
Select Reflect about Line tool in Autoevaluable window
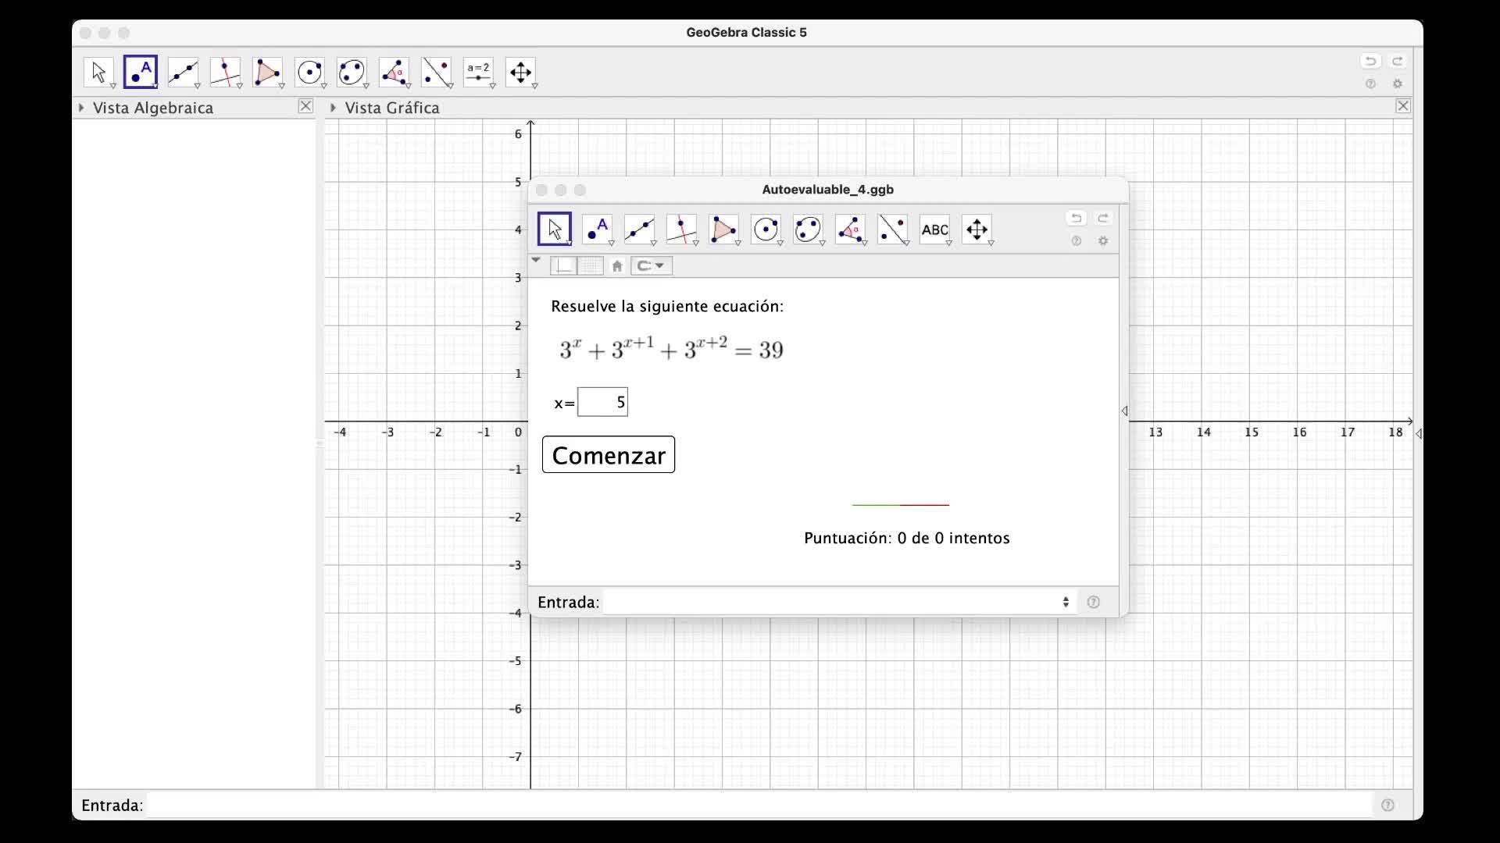point(892,229)
